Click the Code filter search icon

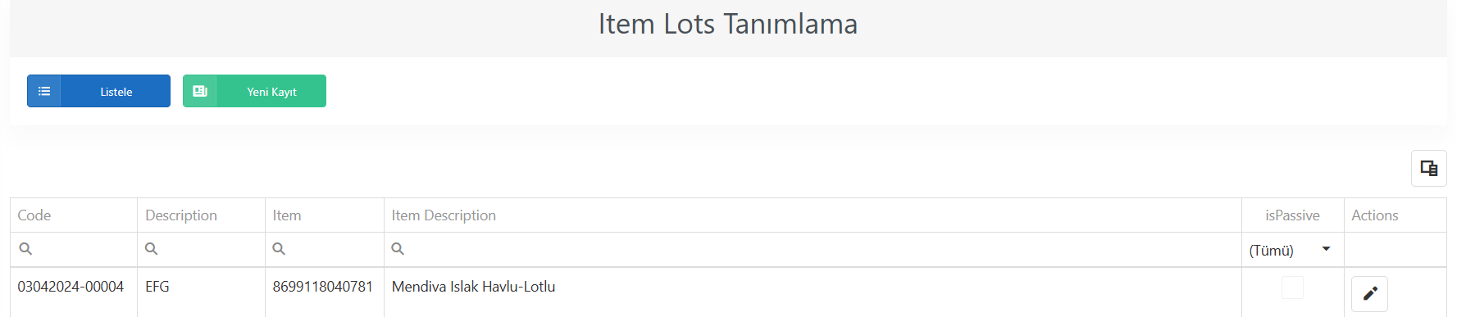25,249
